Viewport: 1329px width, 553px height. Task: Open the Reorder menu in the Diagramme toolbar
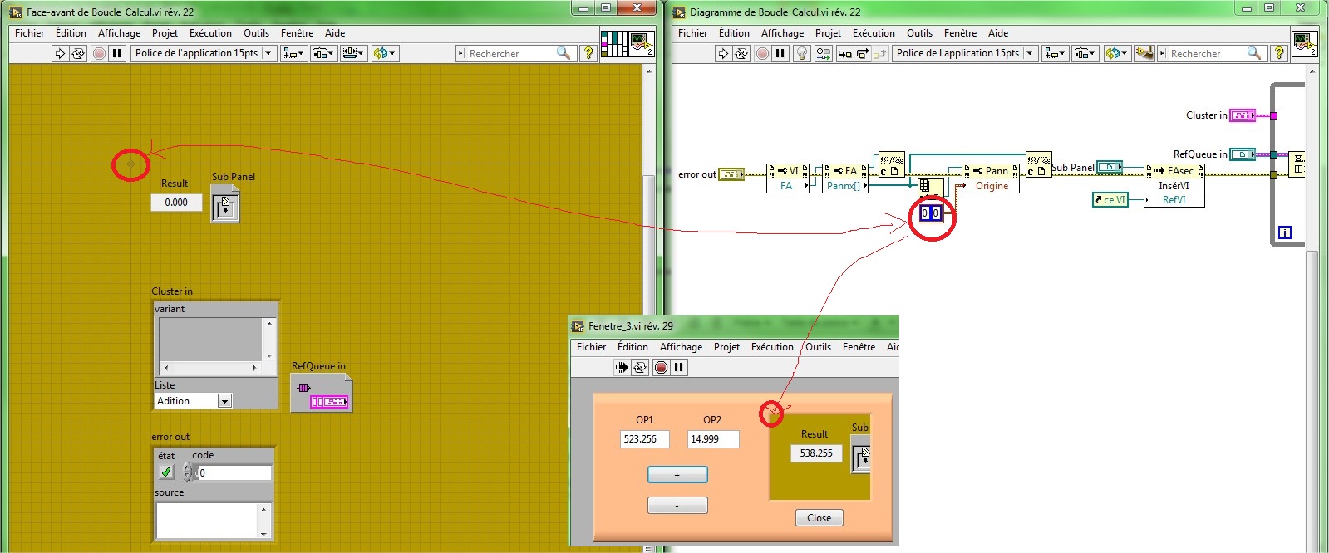pyautogui.click(x=1116, y=53)
